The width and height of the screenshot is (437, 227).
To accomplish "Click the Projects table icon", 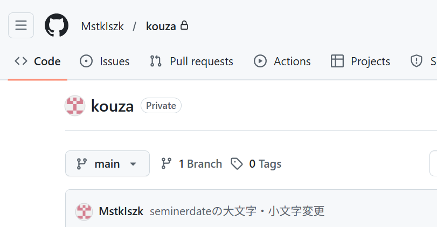I will point(337,61).
